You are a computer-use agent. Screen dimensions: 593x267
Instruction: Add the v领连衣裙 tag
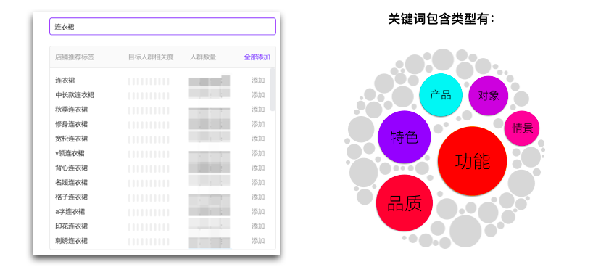click(258, 153)
